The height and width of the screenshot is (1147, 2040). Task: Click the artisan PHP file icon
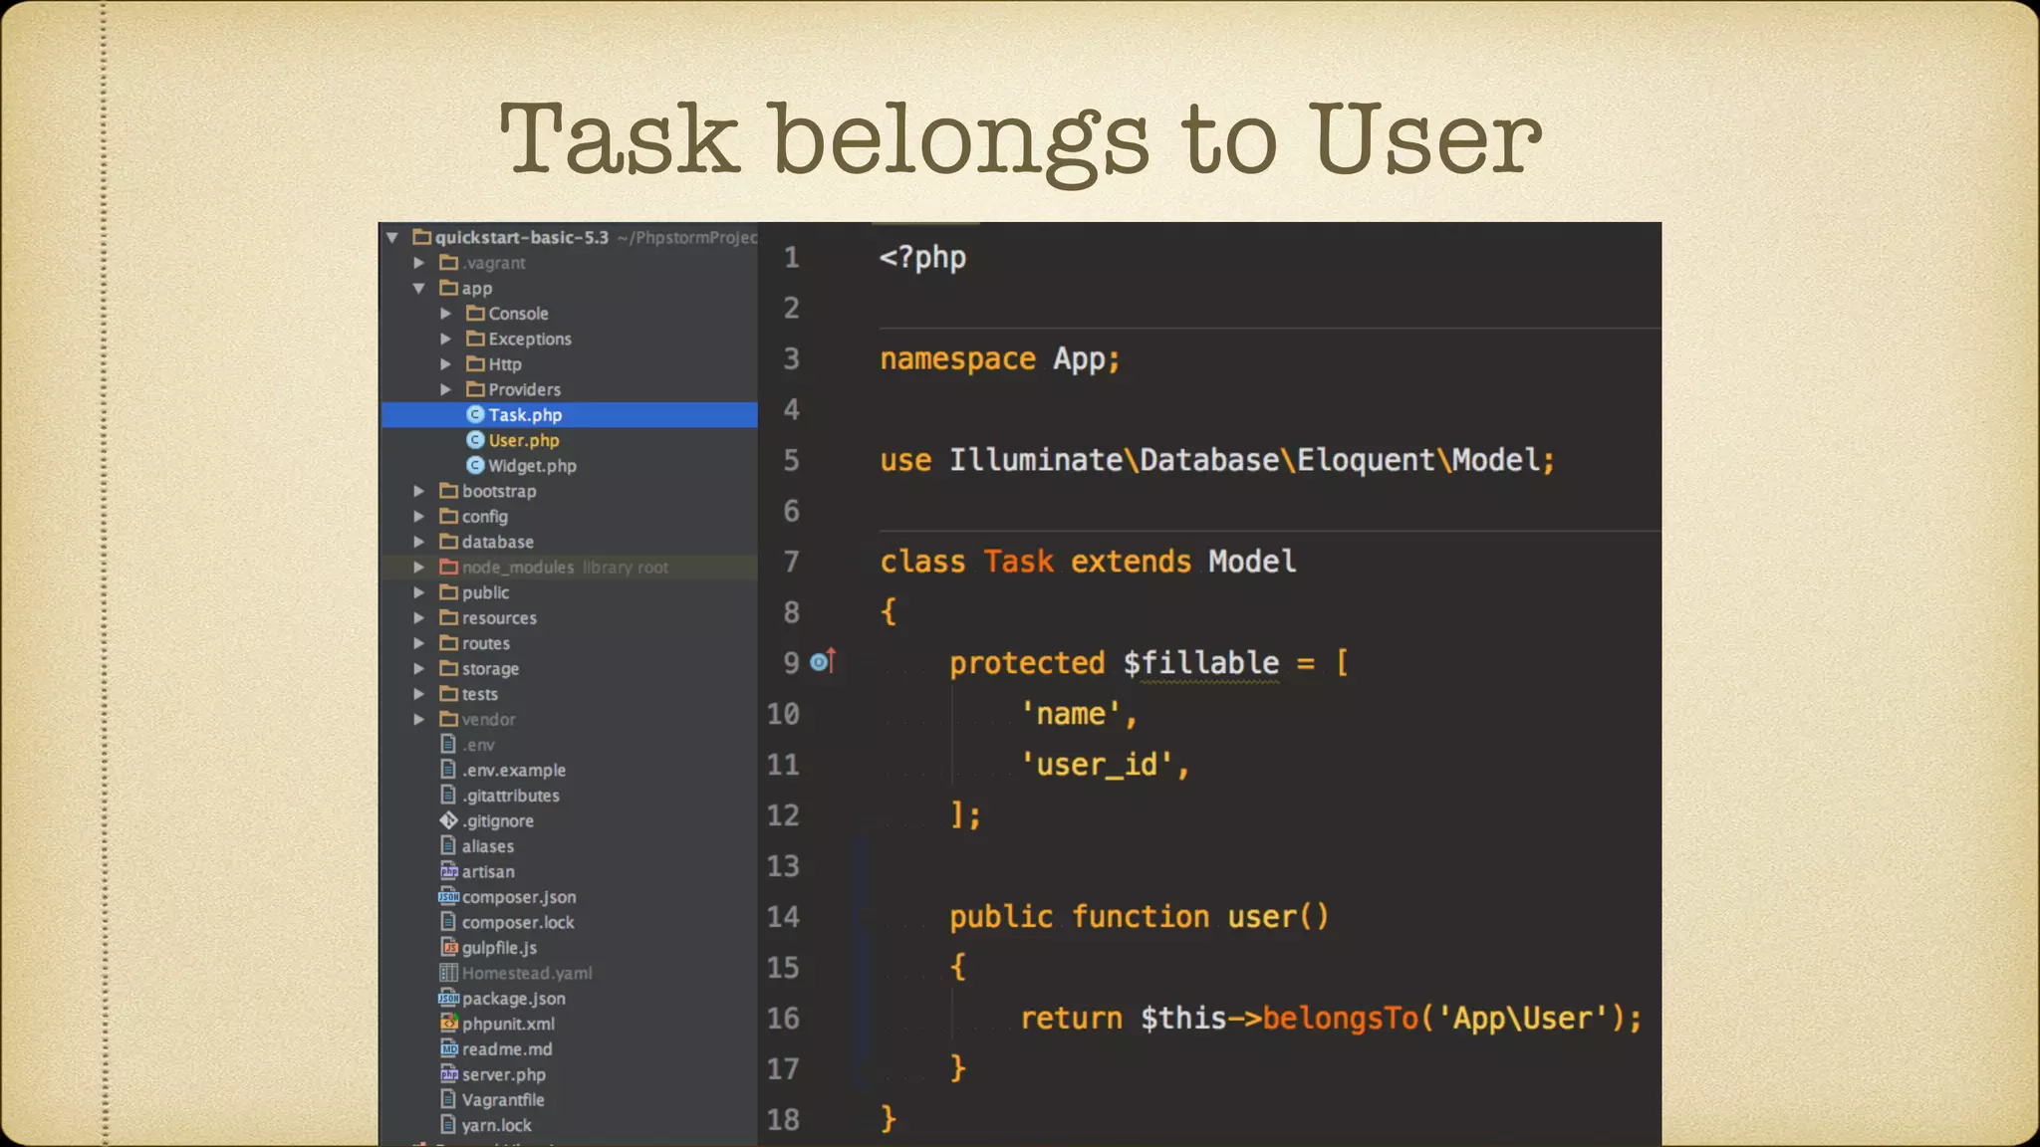point(449,871)
